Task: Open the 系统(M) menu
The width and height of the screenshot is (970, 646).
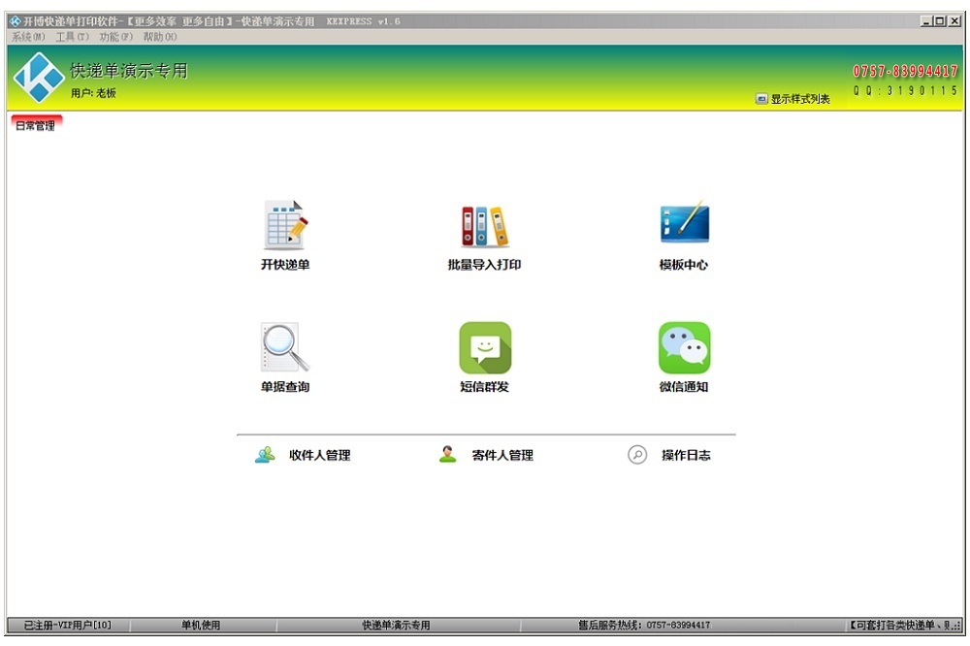Action: (28, 37)
